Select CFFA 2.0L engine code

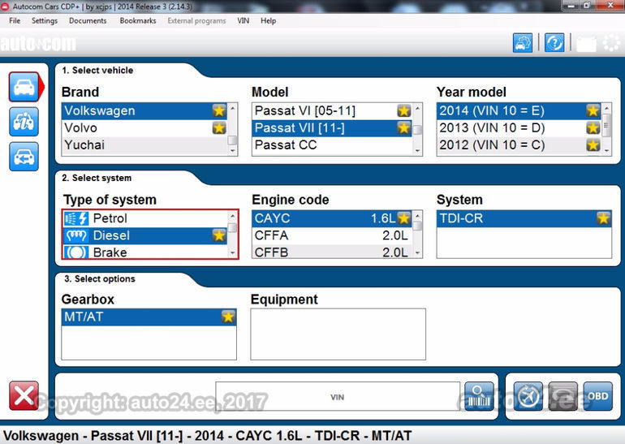332,235
